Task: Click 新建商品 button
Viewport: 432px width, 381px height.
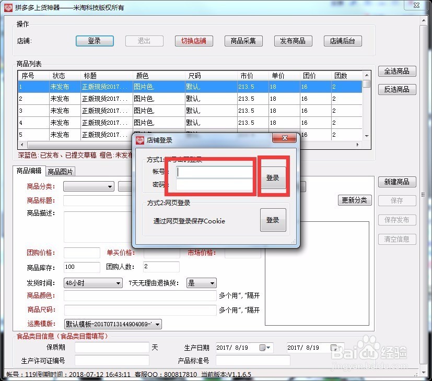Action: click(396, 182)
